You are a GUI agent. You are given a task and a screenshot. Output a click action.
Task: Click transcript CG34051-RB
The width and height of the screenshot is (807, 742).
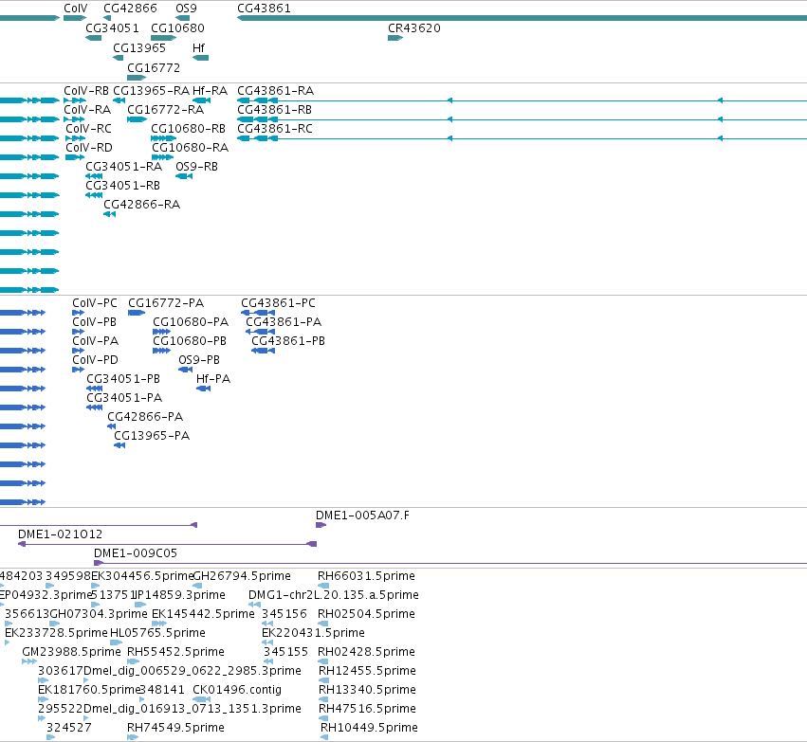(94, 195)
